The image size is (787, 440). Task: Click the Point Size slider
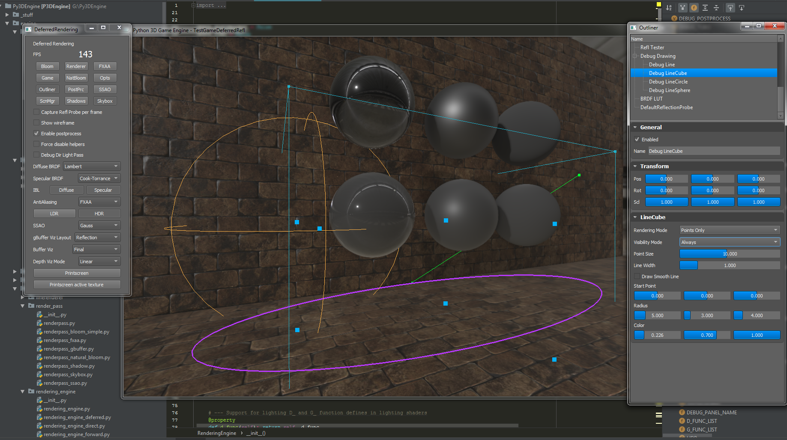[x=730, y=253]
